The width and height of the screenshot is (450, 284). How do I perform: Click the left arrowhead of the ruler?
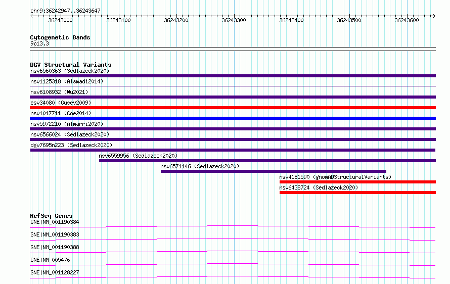click(x=31, y=16)
